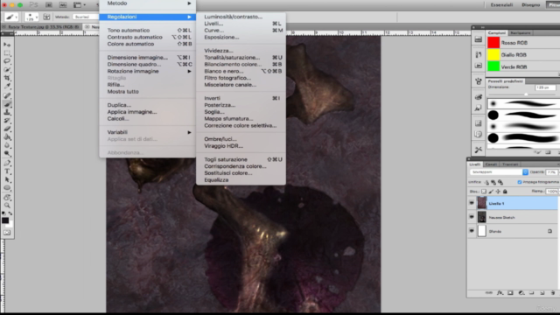Select the Quick Selection tool
560x315 pixels.
pos(7,70)
